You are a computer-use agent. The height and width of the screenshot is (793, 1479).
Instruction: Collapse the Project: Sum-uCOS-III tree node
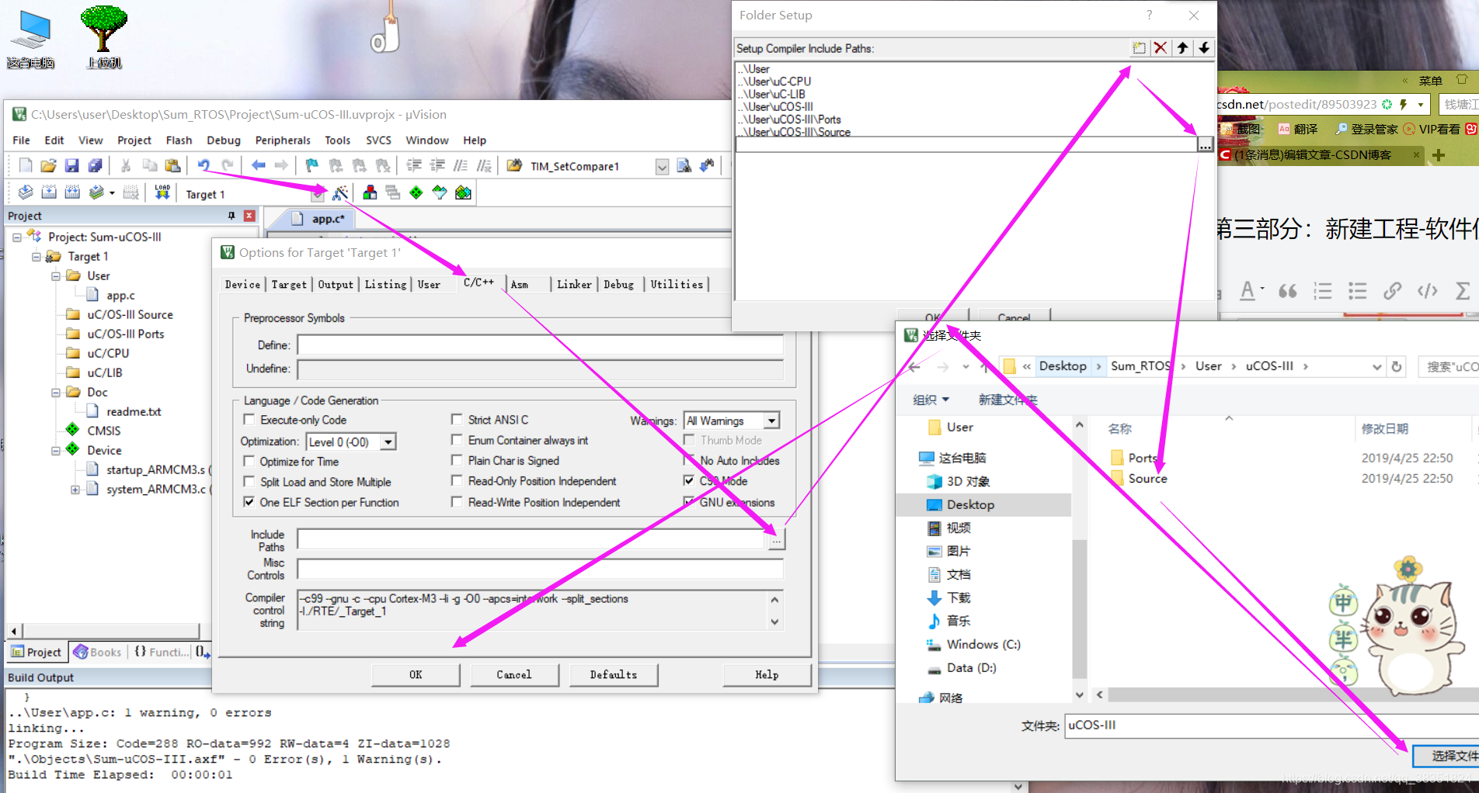16,237
